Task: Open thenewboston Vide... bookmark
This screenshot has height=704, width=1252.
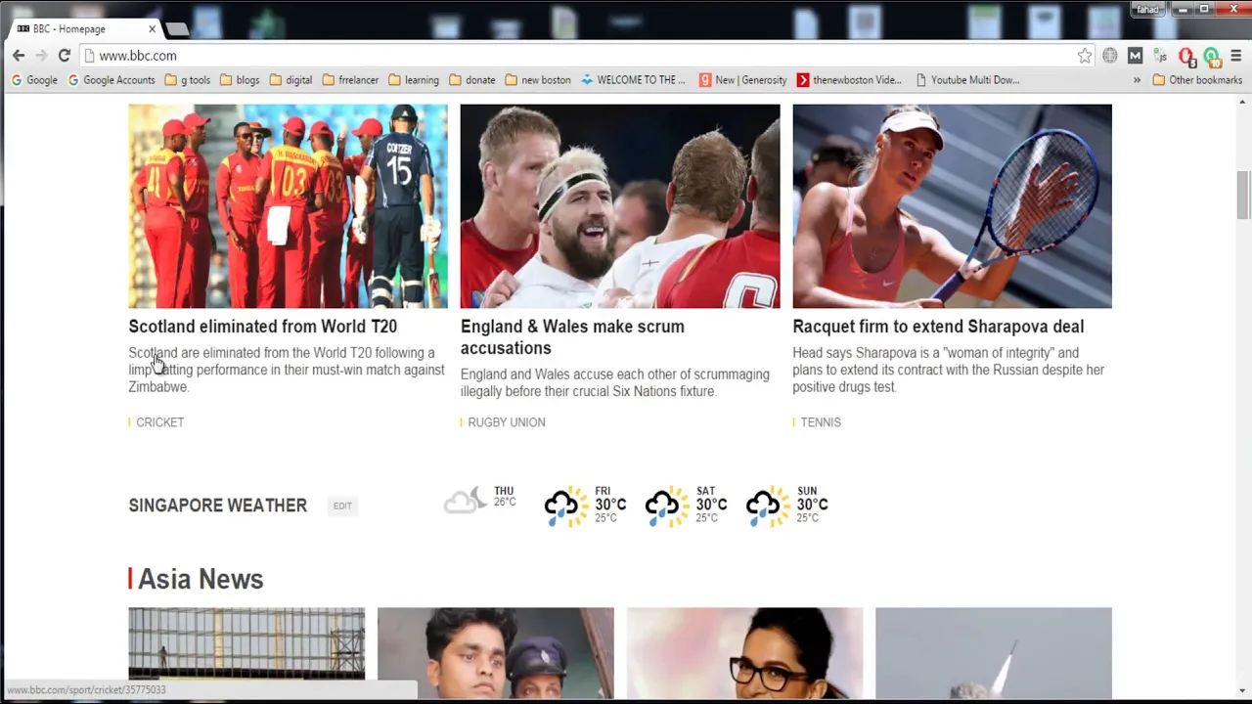Action: (x=849, y=80)
